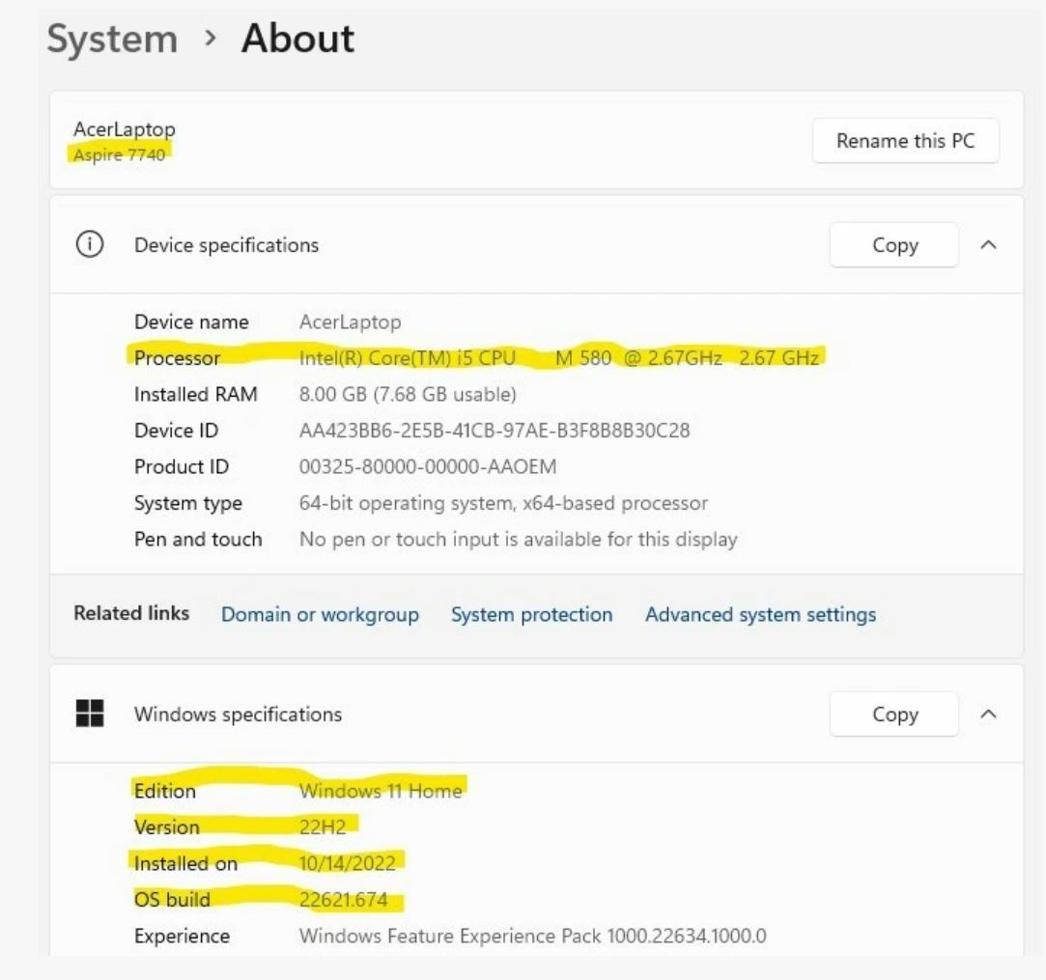Collapse the Windows specifications section chevron
The image size is (1046, 980).
(x=988, y=714)
